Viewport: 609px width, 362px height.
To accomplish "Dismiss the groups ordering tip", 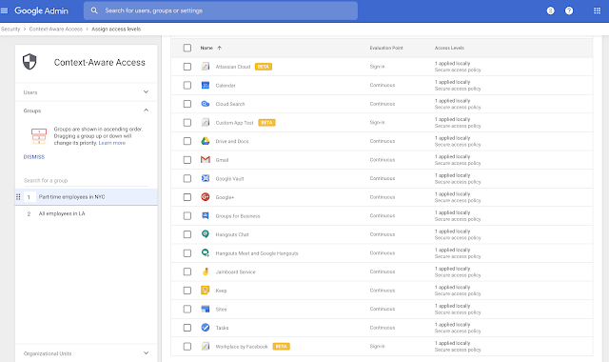I will point(34,157).
